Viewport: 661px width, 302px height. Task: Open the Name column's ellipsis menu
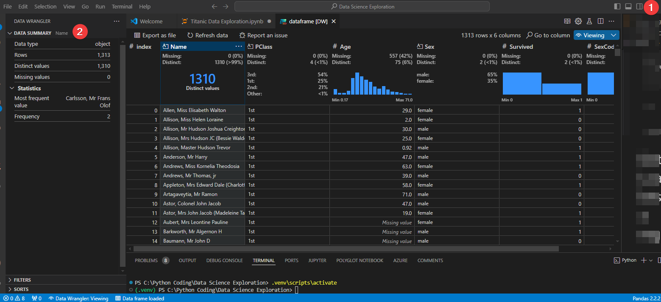click(x=239, y=47)
